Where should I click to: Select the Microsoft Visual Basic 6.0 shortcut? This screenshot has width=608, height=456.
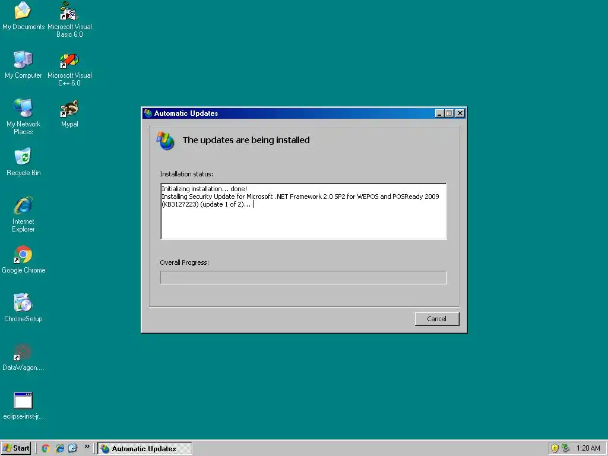pyautogui.click(x=69, y=20)
